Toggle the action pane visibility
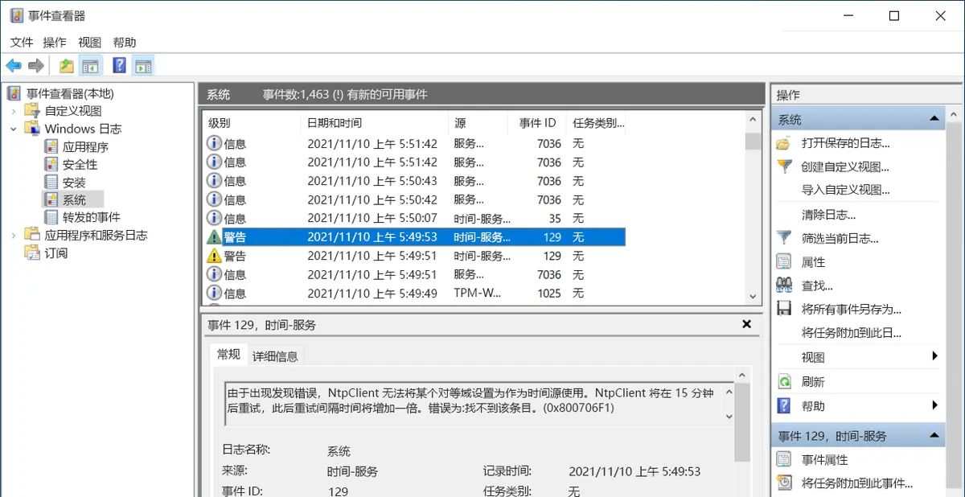965x497 pixels. tap(143, 65)
